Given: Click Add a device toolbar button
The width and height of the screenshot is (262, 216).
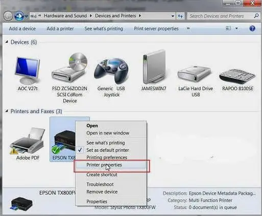Looking at the screenshot, I should click(22, 29).
